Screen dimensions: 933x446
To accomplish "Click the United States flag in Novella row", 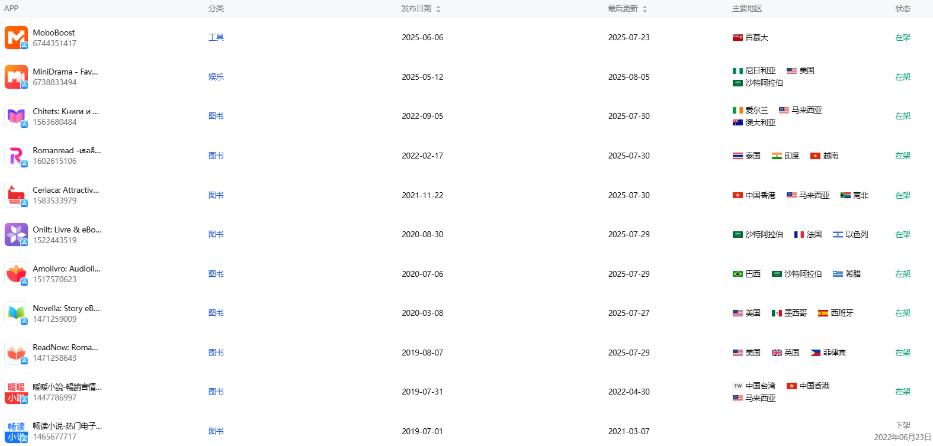I will coord(738,313).
